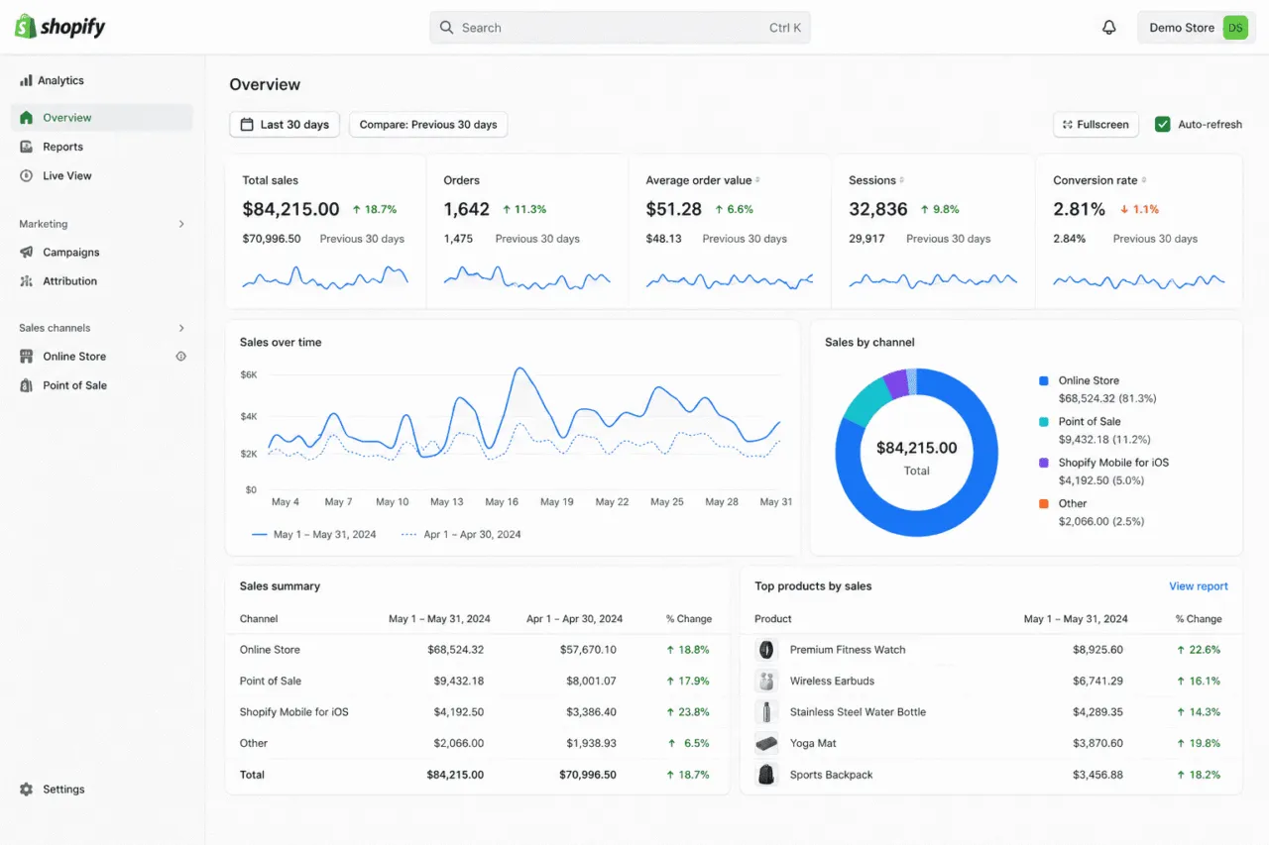Open the Average order value metric selector
This screenshot has height=845, width=1269.
[x=758, y=180]
